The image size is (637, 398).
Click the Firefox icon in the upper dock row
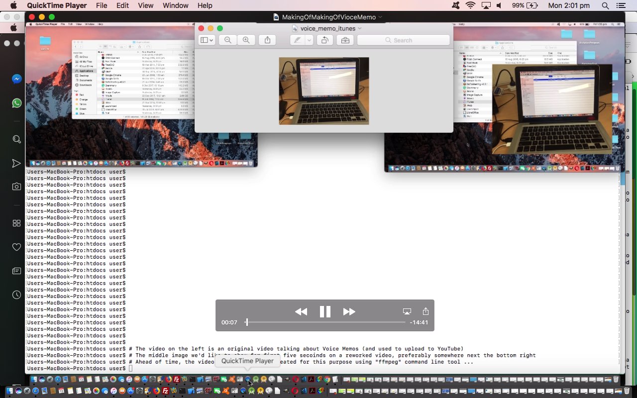(x=169, y=380)
